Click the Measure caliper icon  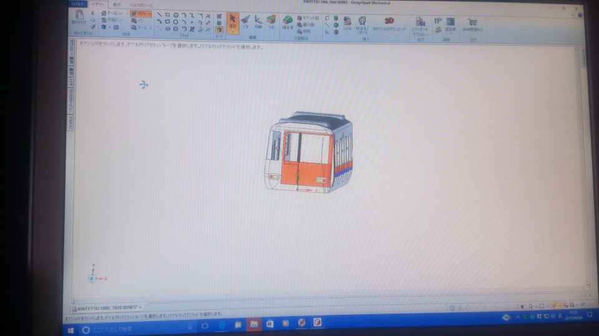438,21
